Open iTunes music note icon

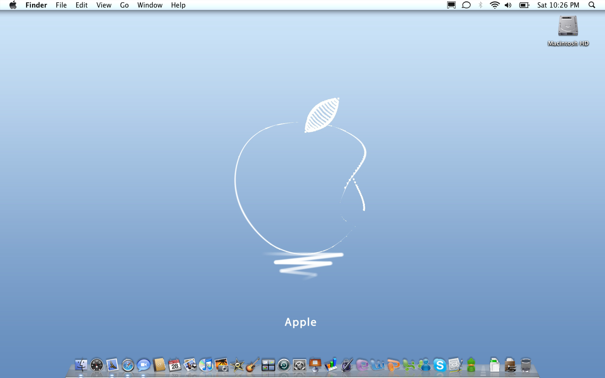coord(206,365)
